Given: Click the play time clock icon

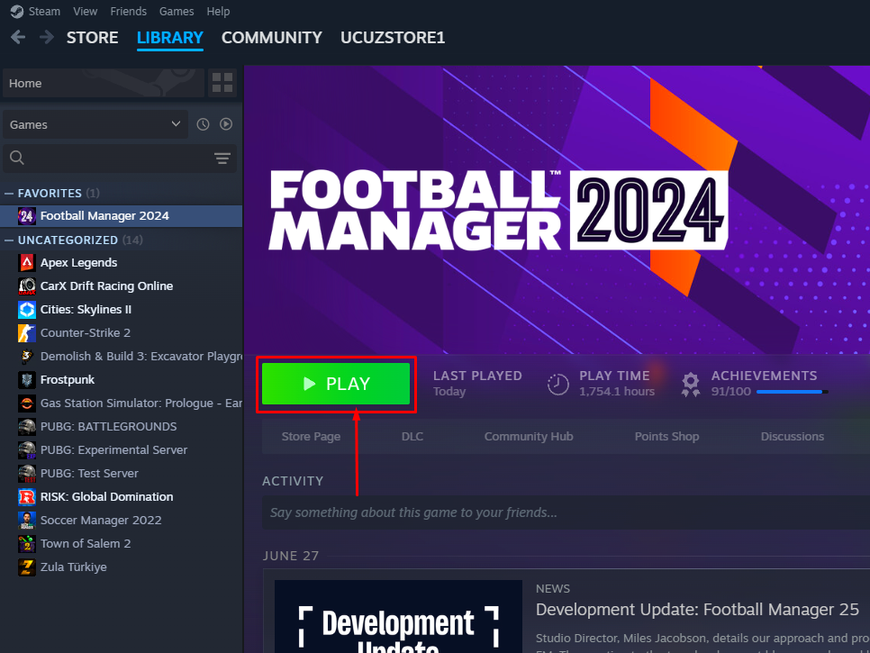Looking at the screenshot, I should [x=557, y=385].
